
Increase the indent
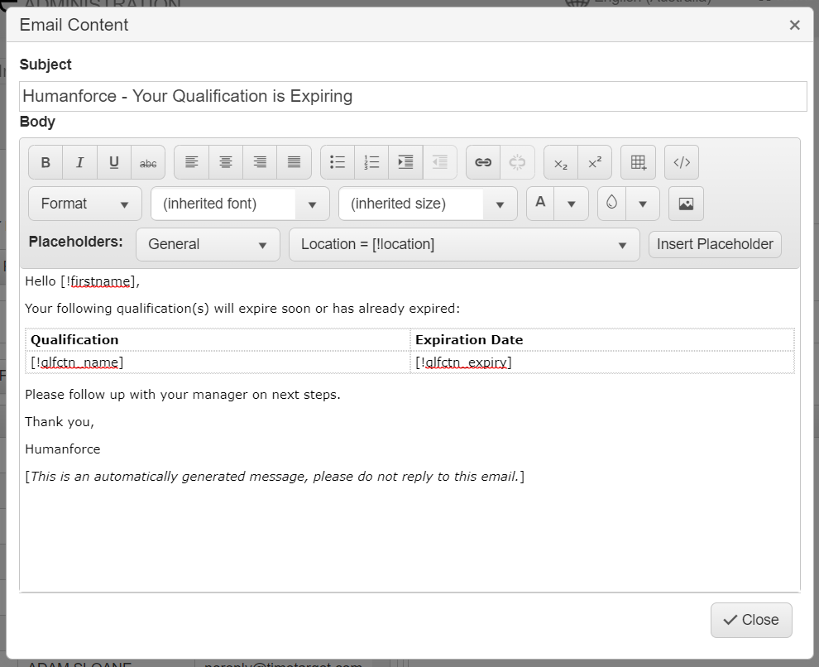coord(405,162)
